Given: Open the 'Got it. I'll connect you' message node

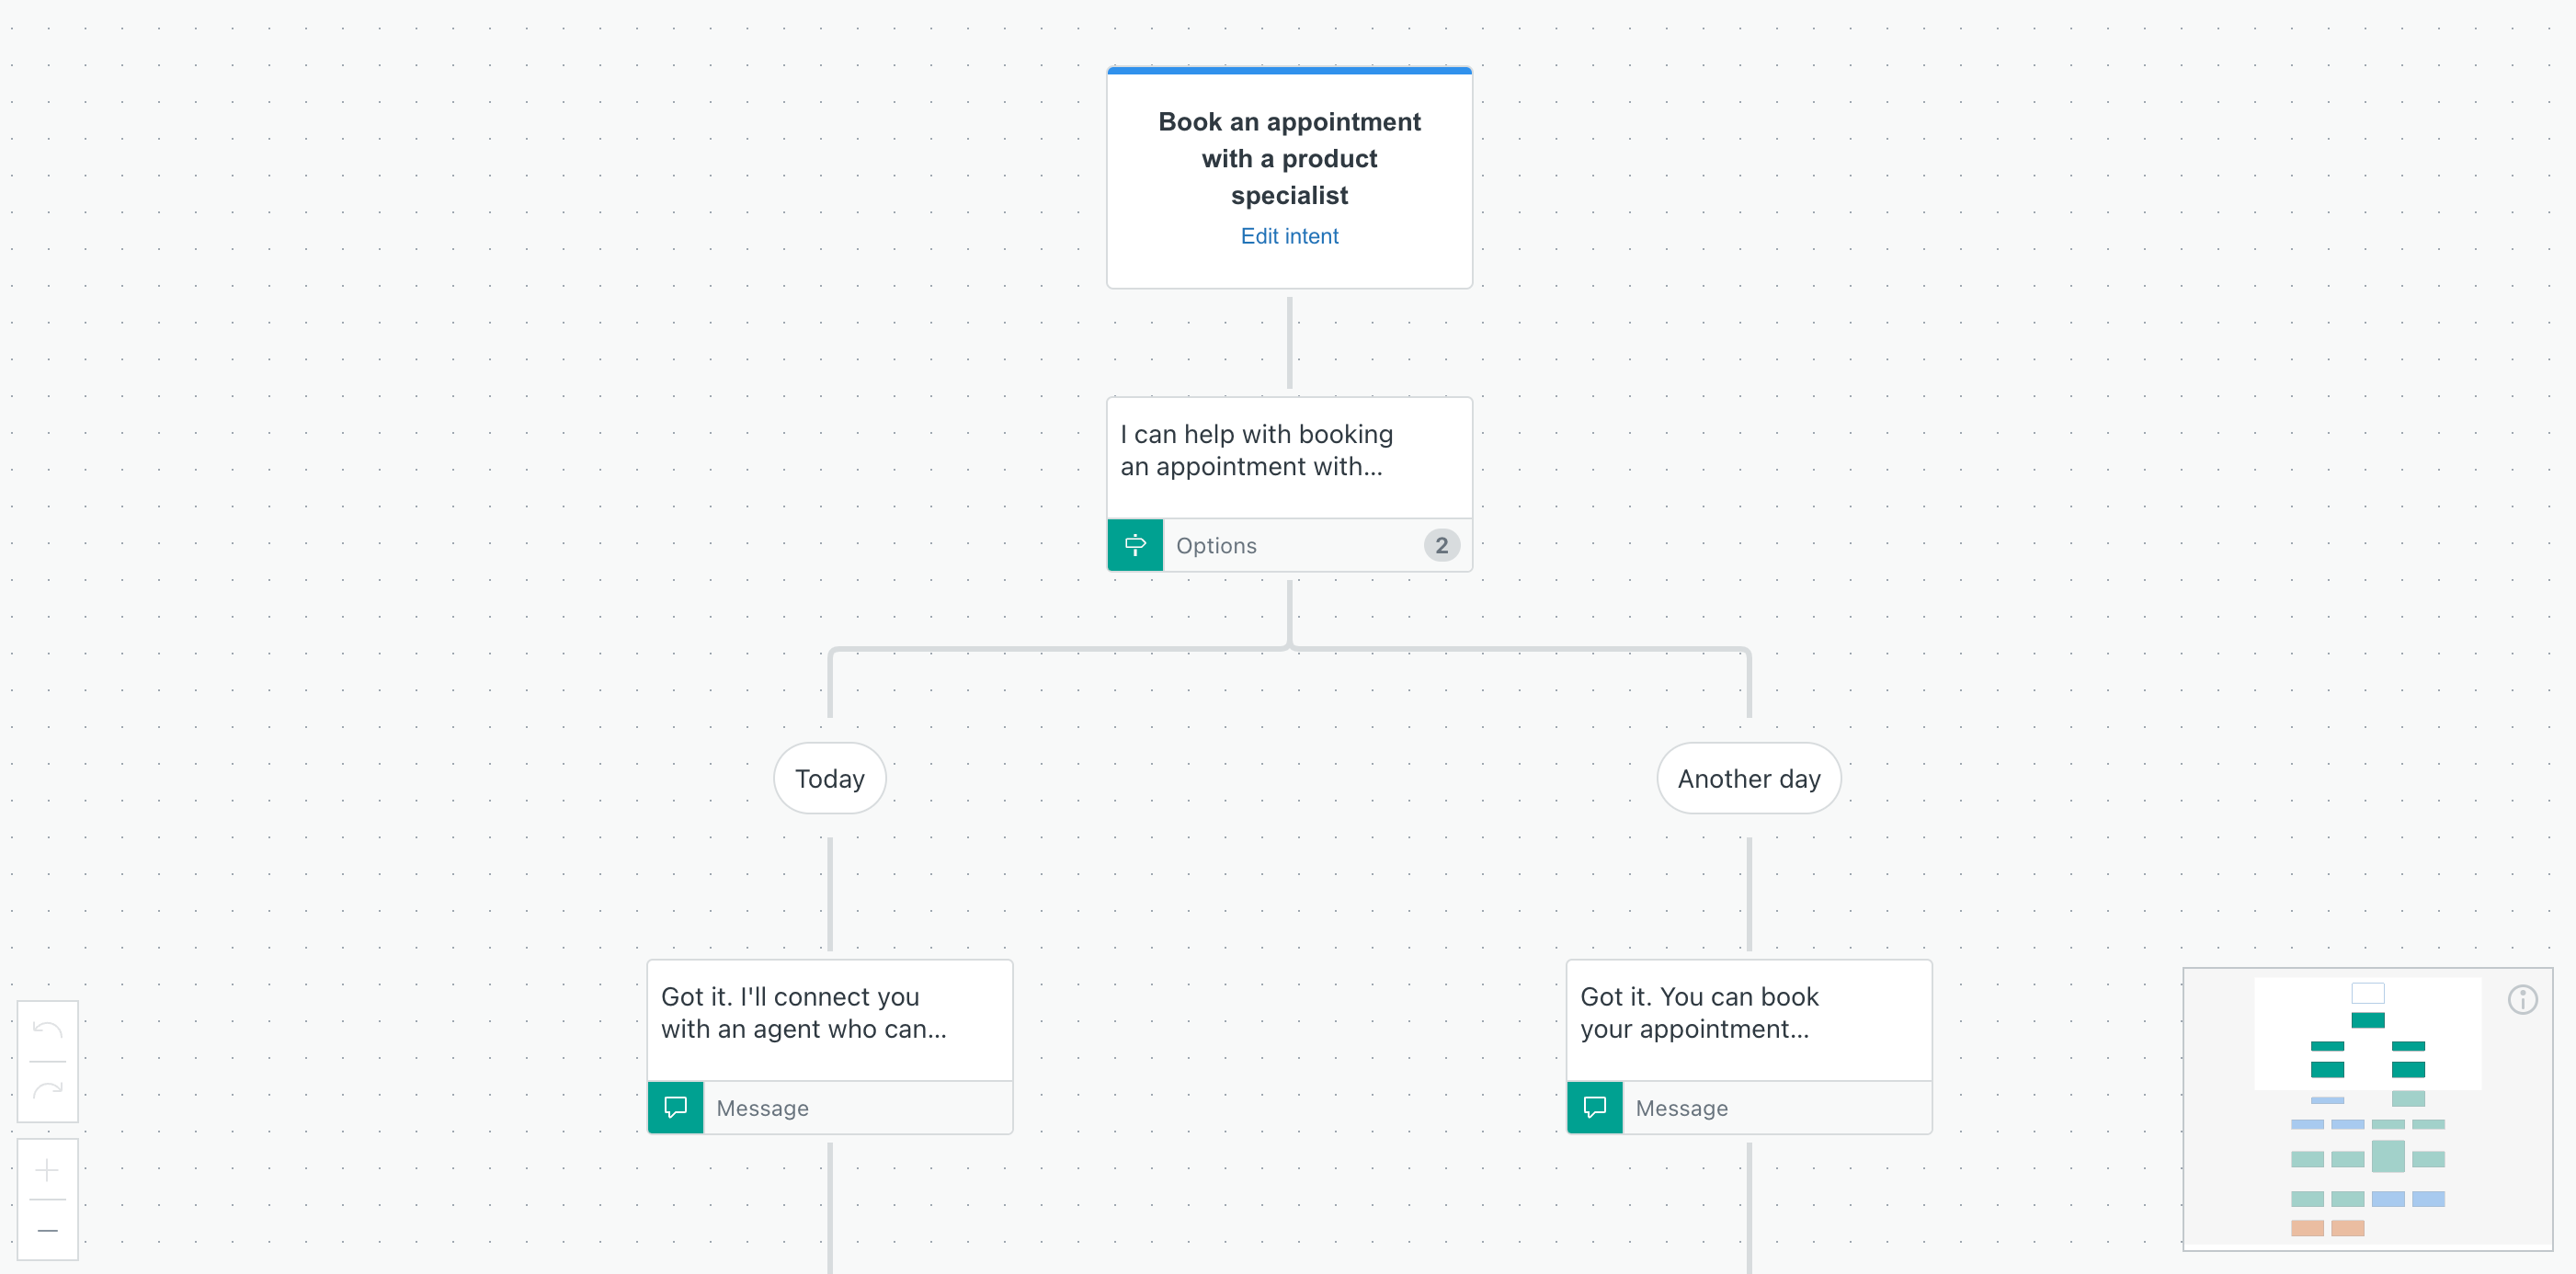Looking at the screenshot, I should pyautogui.click(x=829, y=1012).
